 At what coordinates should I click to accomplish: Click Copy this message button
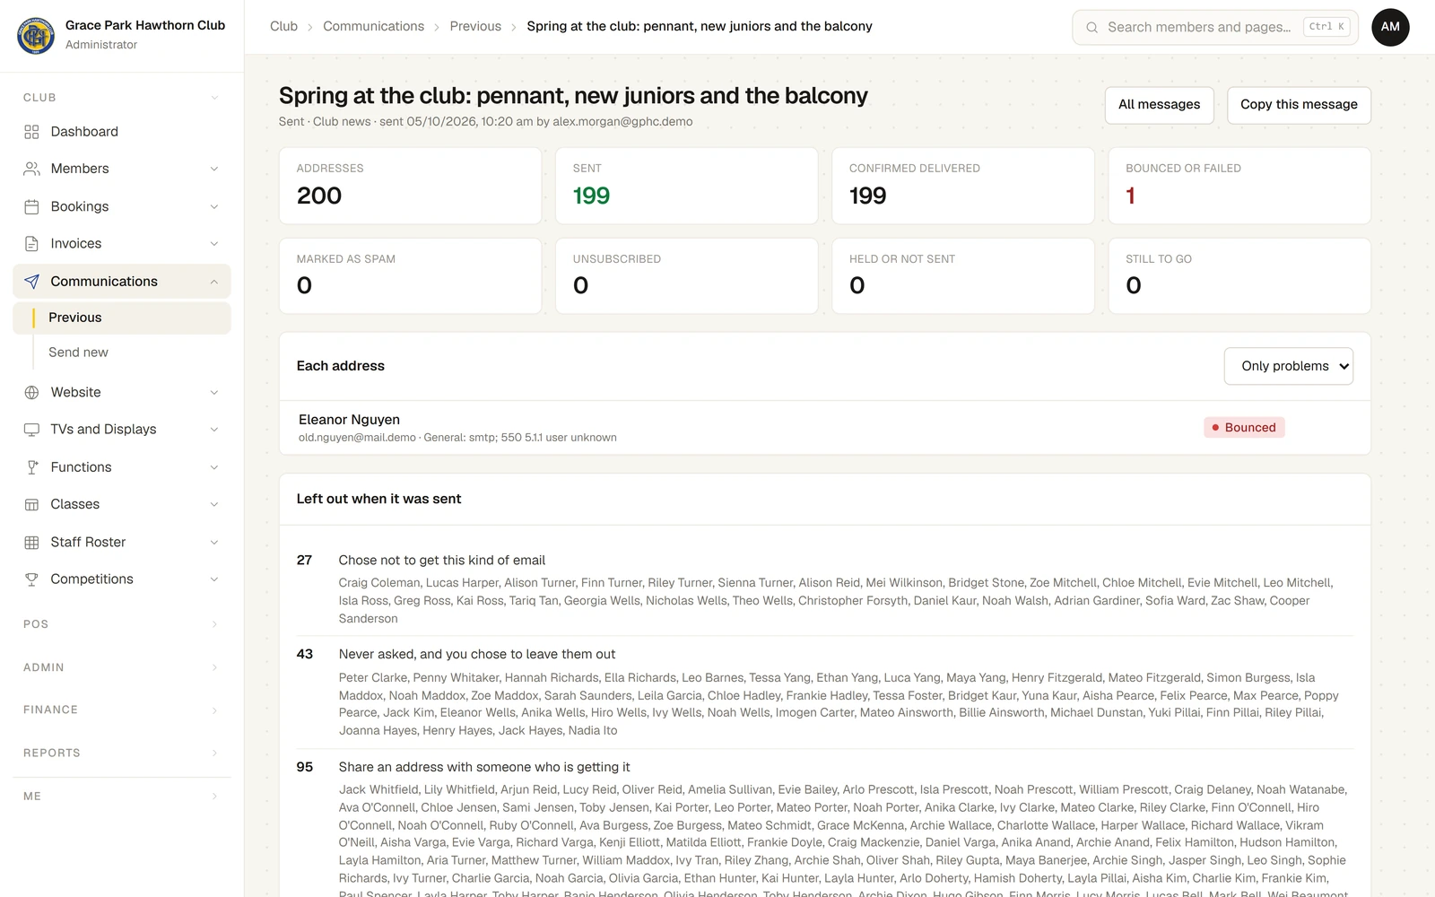click(1299, 105)
